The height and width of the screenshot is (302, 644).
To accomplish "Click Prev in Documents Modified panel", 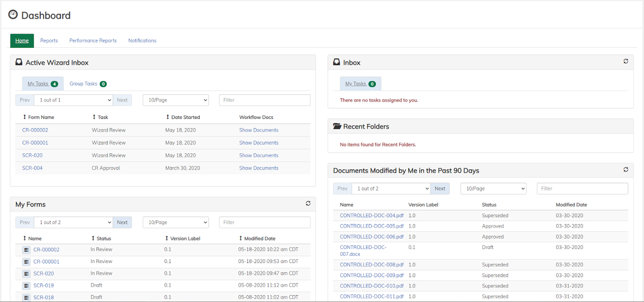I will 342,188.
